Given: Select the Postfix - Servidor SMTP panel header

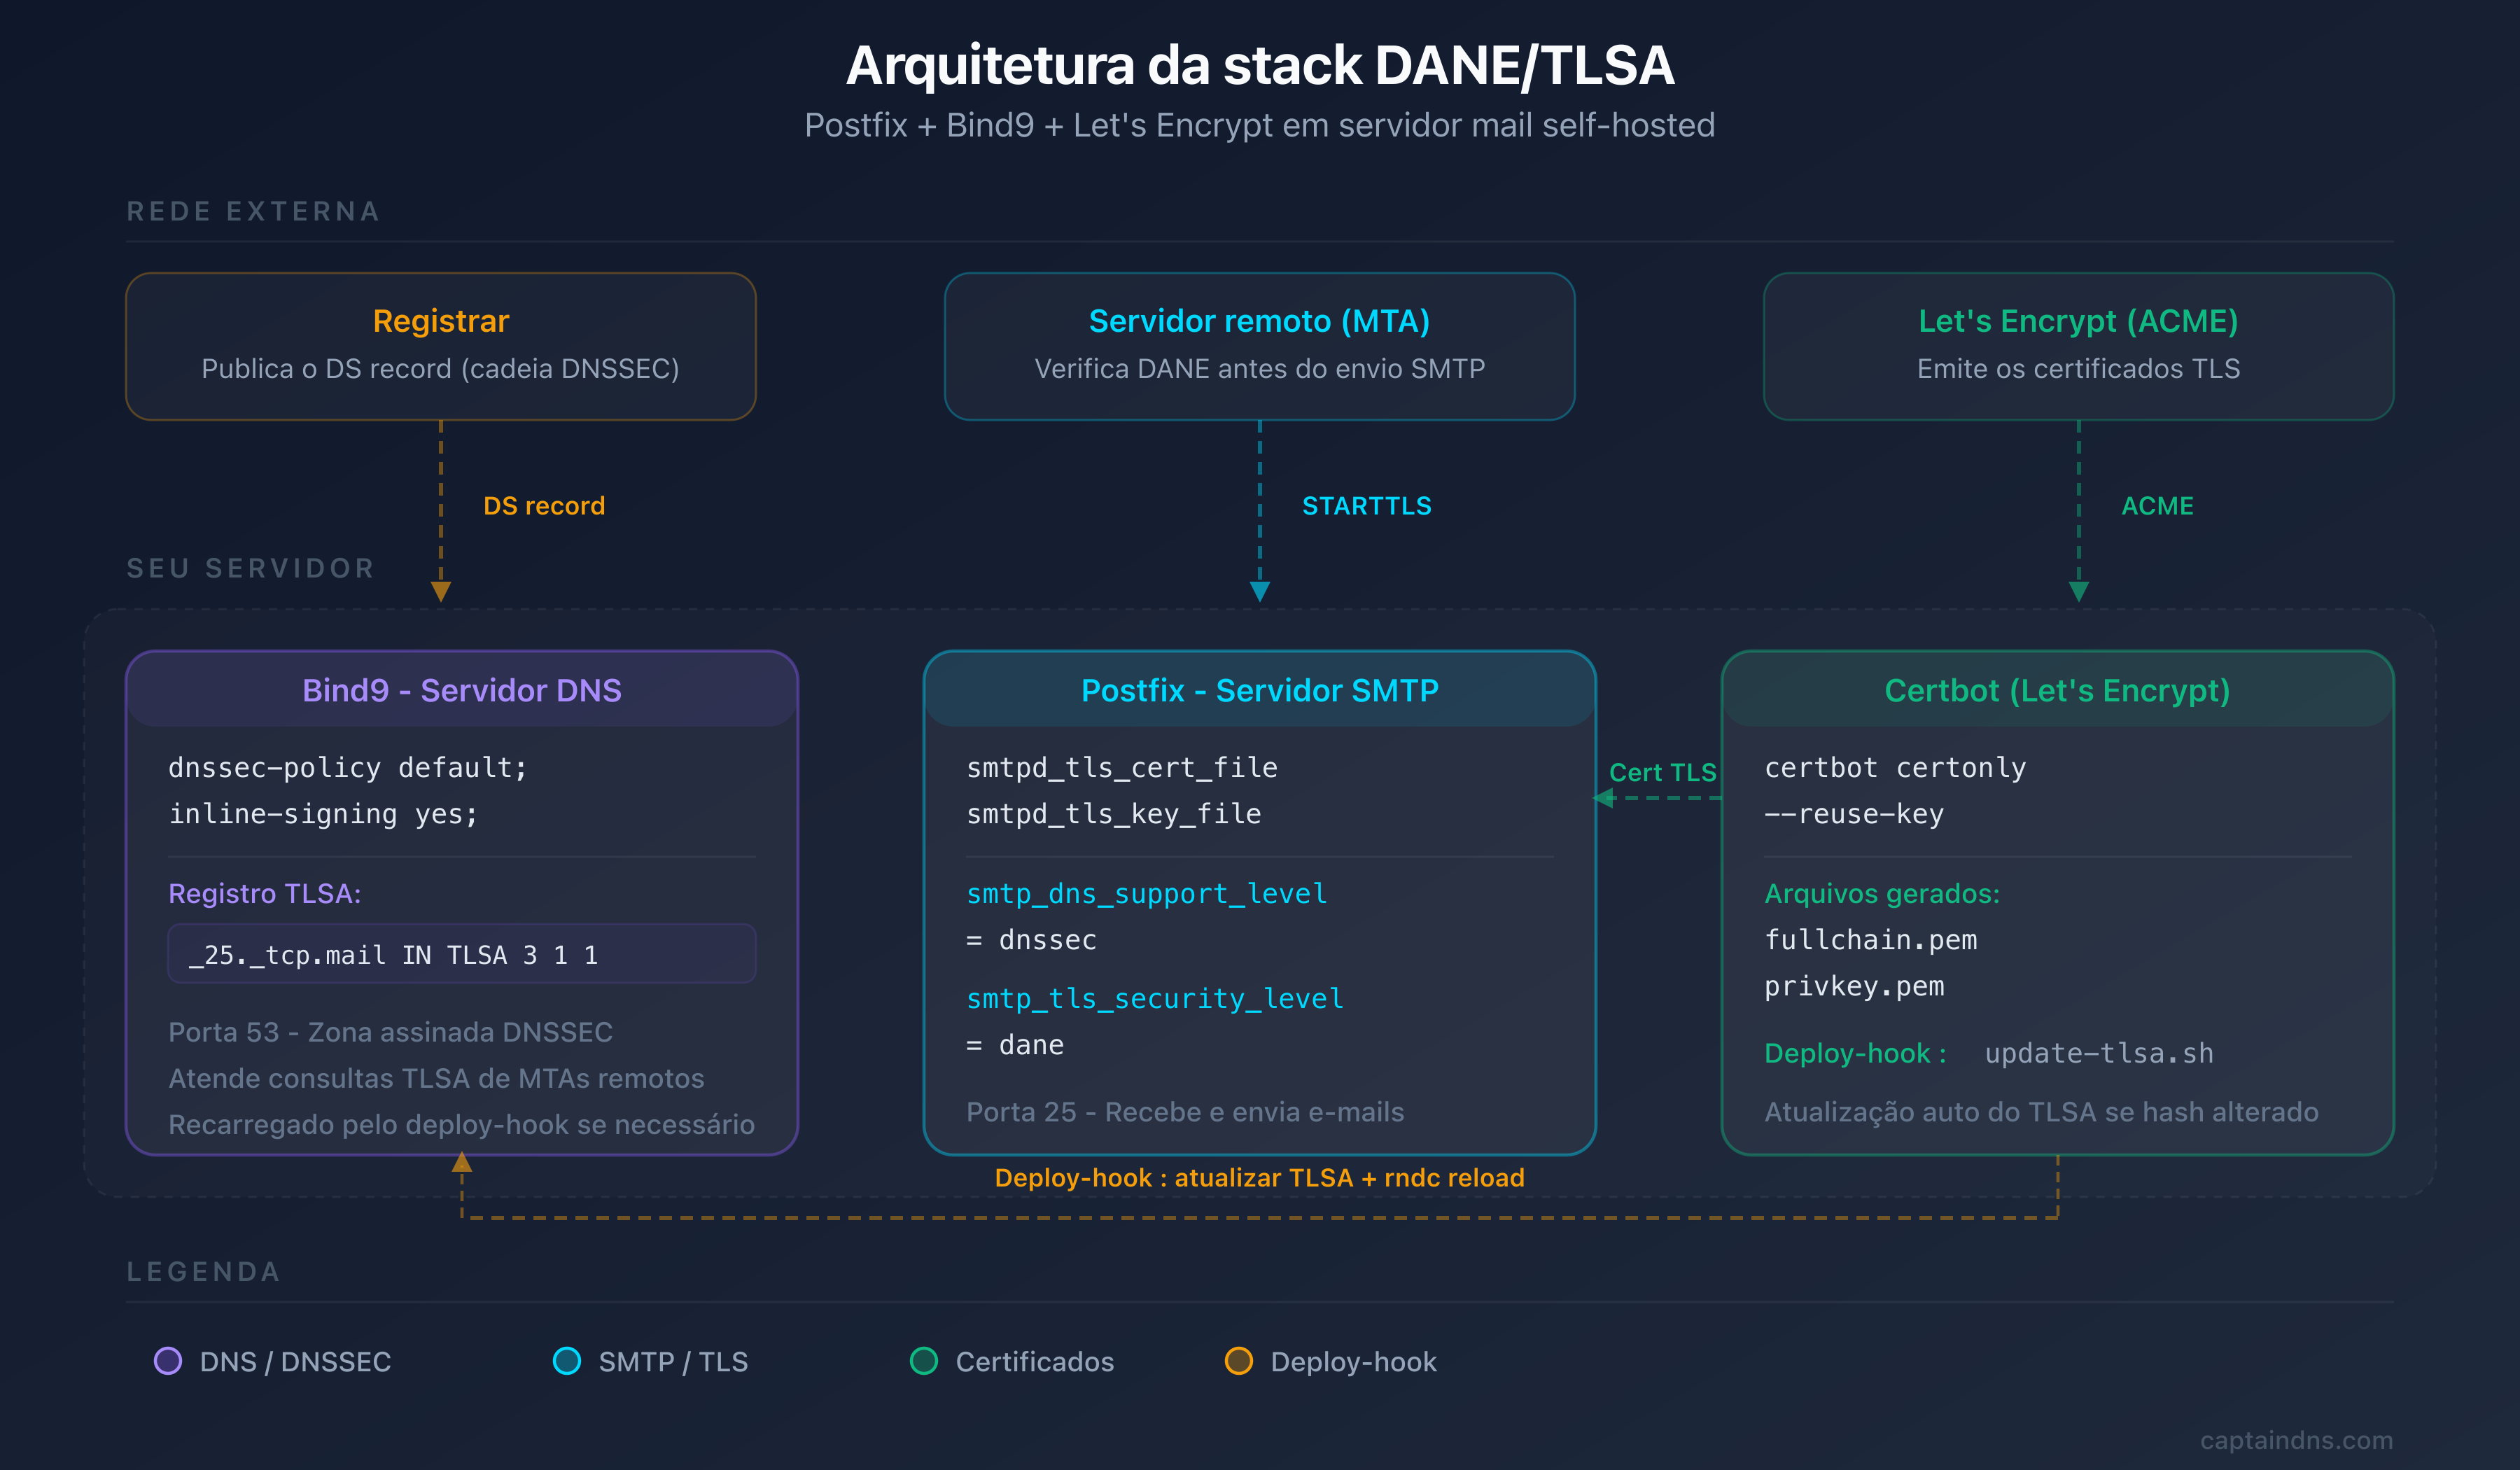Looking at the screenshot, I should point(1259,690).
